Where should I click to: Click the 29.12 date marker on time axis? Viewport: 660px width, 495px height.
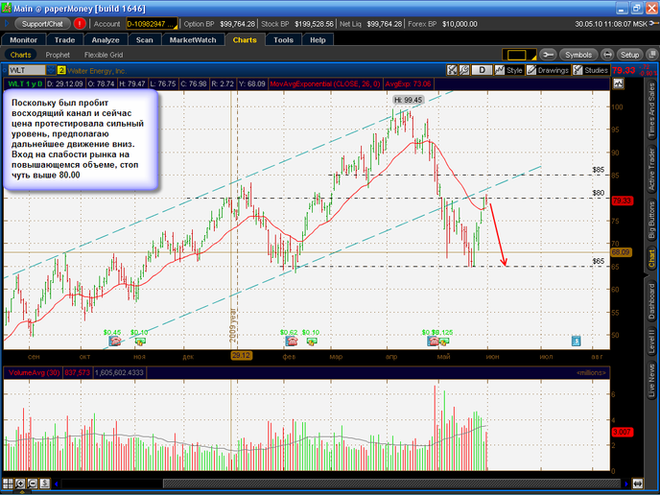pos(241,356)
